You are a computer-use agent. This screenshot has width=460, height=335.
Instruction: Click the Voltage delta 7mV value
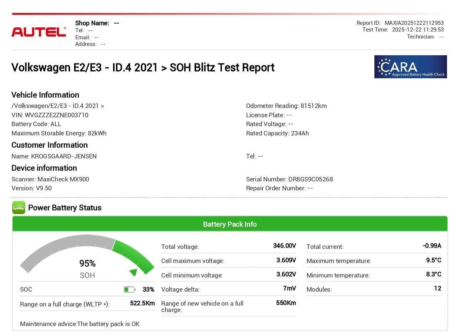[x=289, y=289]
